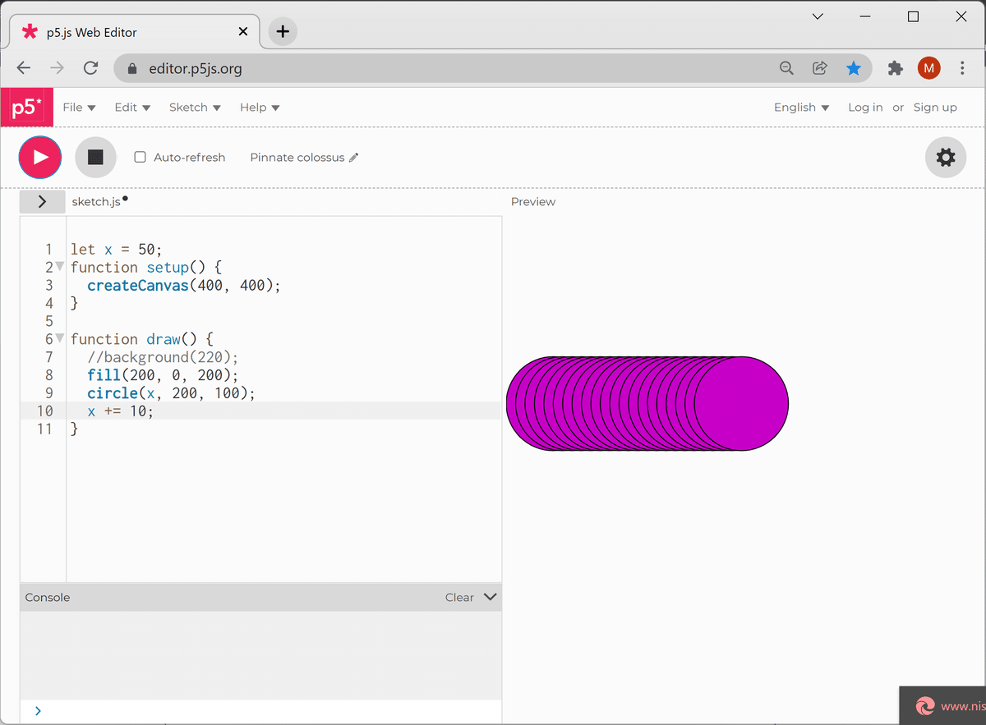Click the Pinnate colossus sketch name
The height and width of the screenshot is (725, 986).
pyautogui.click(x=297, y=158)
